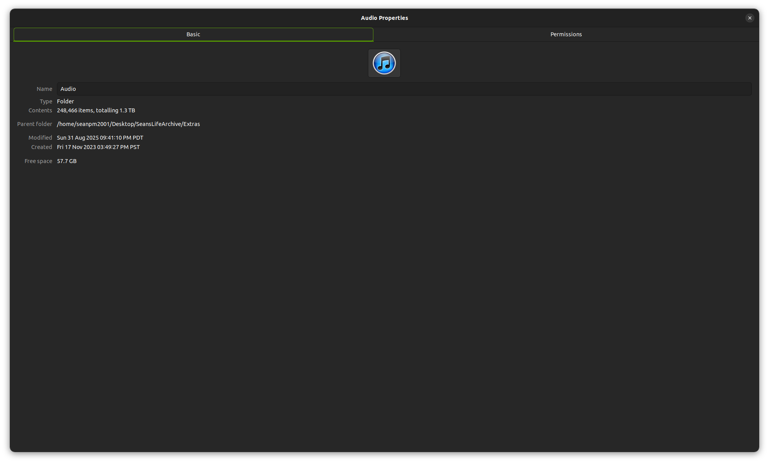The height and width of the screenshot is (463, 769).
Task: Click the Created label
Action: 41,147
